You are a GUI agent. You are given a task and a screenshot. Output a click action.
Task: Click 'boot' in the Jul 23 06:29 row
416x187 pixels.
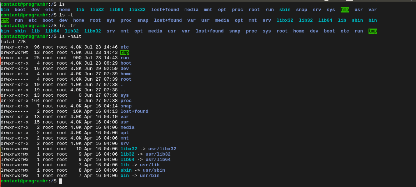(126, 63)
